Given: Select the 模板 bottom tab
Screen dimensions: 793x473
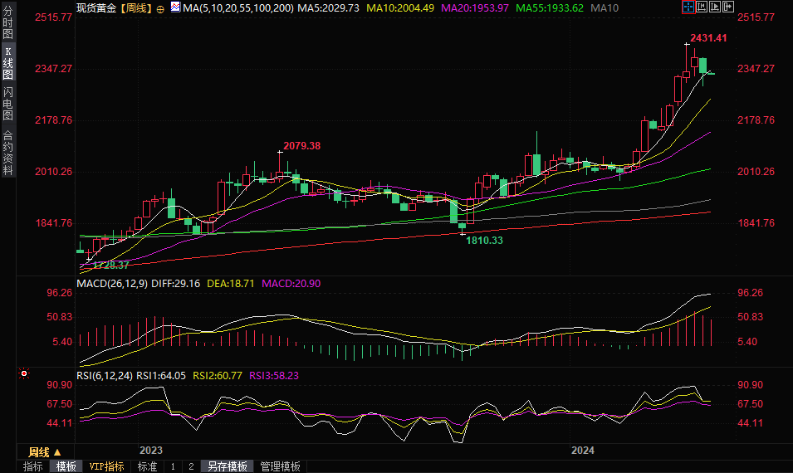Looking at the screenshot, I should [x=66, y=466].
